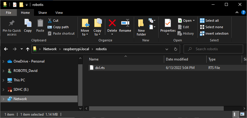
Task: Click the Rename icon in ribbon
Action: pyautogui.click(x=125, y=23)
